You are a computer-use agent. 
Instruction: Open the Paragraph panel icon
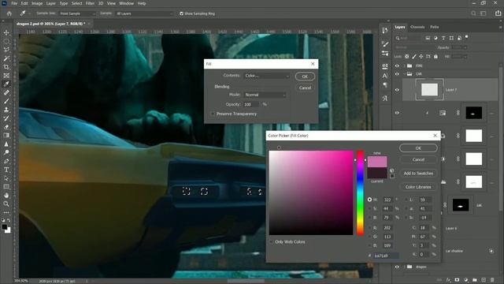coord(385,85)
